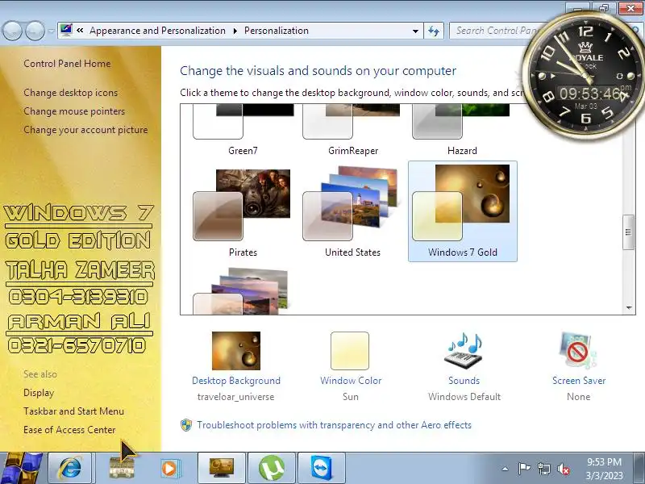Click the Screen Saver link
This screenshot has width=645, height=484.
[579, 381]
